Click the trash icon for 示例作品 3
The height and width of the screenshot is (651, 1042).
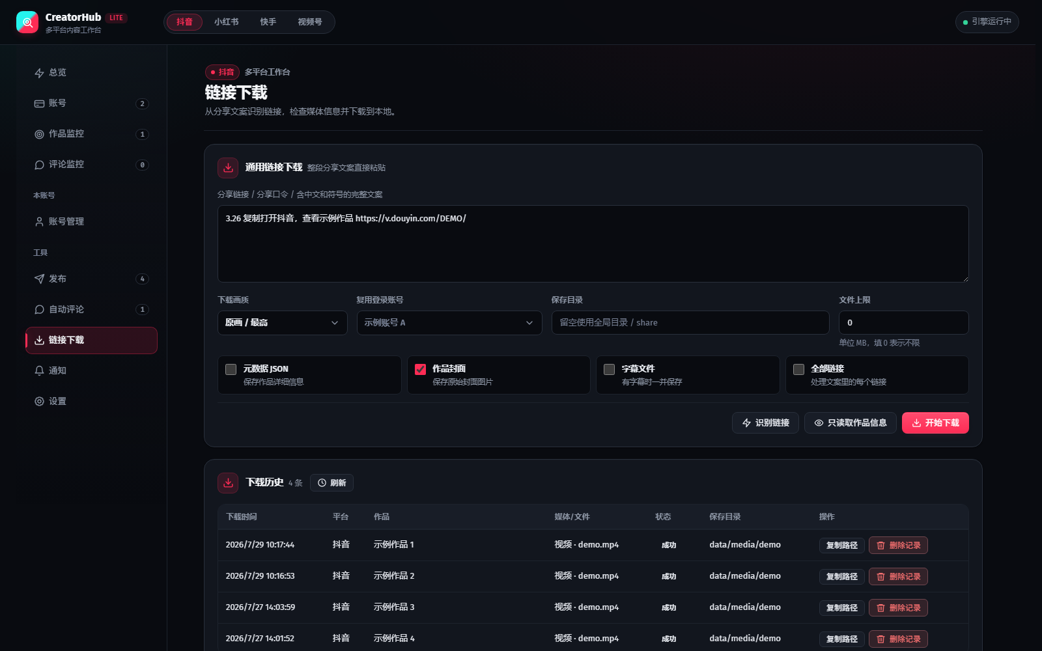tap(880, 608)
